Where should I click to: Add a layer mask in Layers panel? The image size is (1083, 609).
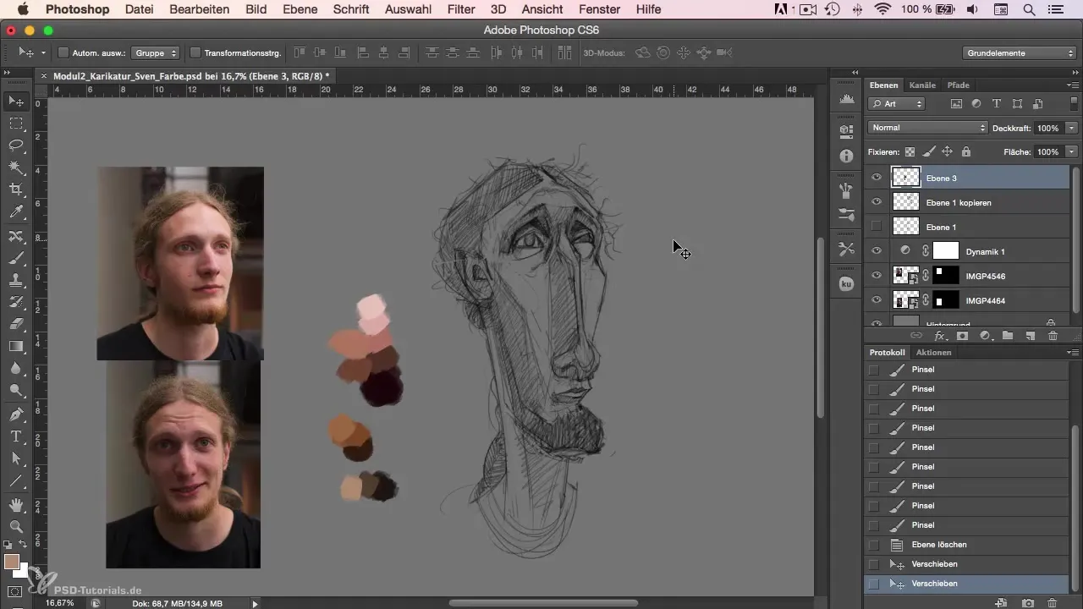(963, 336)
